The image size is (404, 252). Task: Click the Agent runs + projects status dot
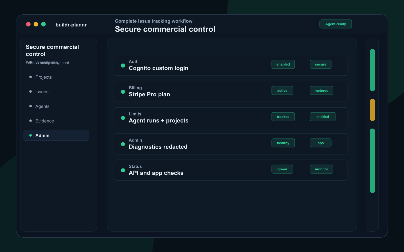123,118
